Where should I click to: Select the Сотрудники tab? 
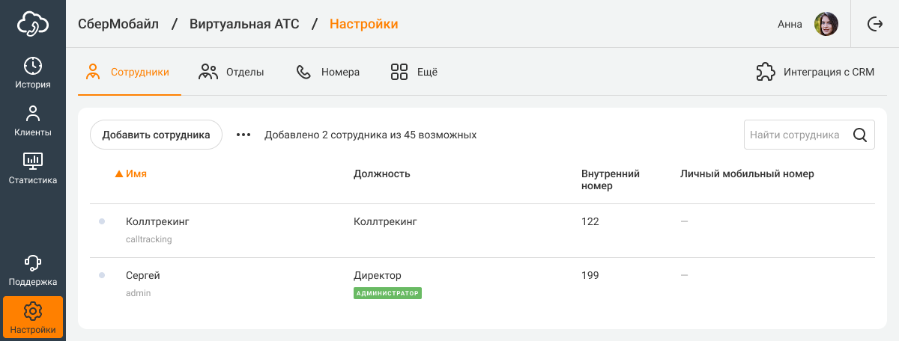(129, 73)
